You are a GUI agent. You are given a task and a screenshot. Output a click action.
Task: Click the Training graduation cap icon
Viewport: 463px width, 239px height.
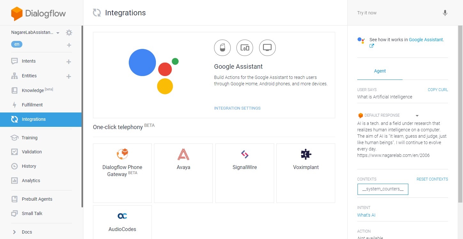pyautogui.click(x=14, y=138)
